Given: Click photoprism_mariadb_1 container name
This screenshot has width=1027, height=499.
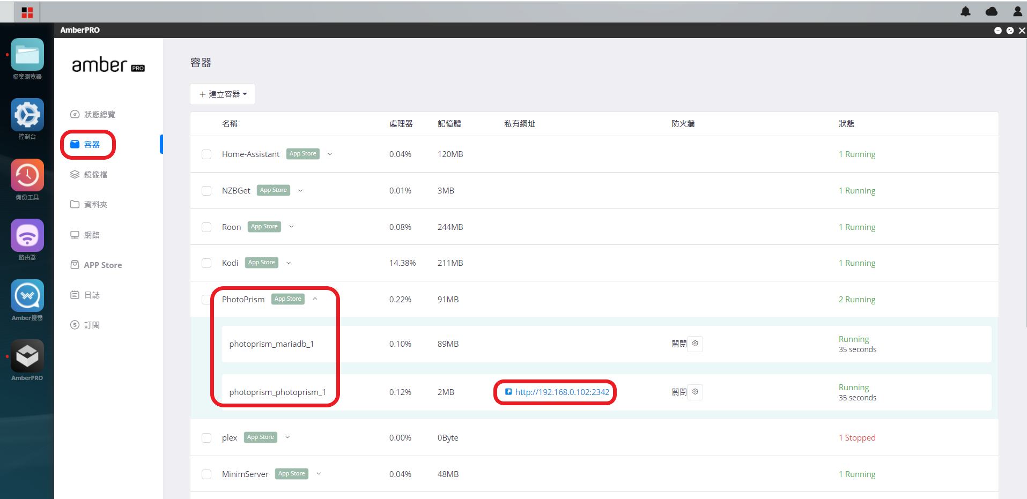Looking at the screenshot, I should 271,344.
